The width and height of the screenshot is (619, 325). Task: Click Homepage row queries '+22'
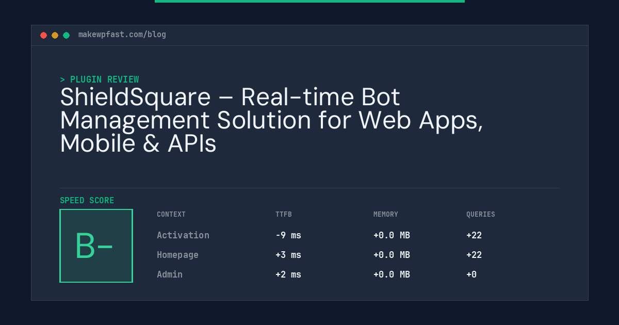tap(474, 255)
